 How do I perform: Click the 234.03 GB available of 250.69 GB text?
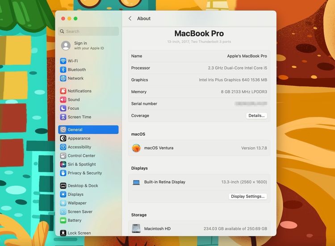click(x=235, y=229)
